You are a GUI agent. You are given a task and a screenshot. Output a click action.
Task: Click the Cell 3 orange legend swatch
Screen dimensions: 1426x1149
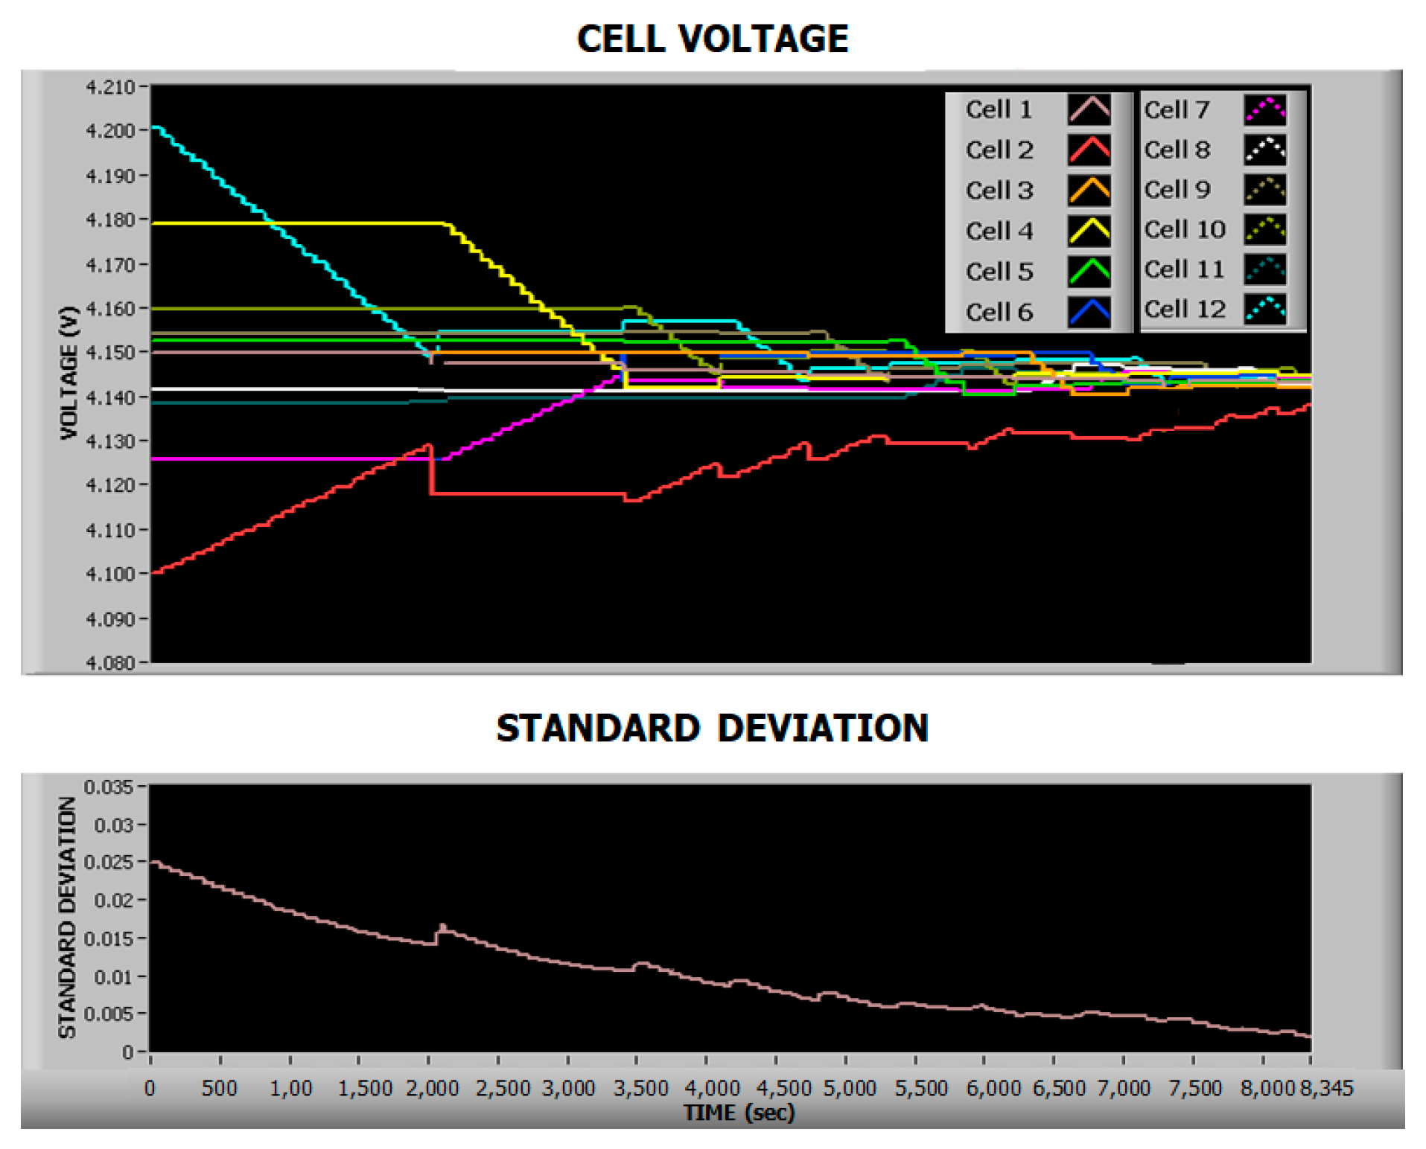tap(1089, 191)
